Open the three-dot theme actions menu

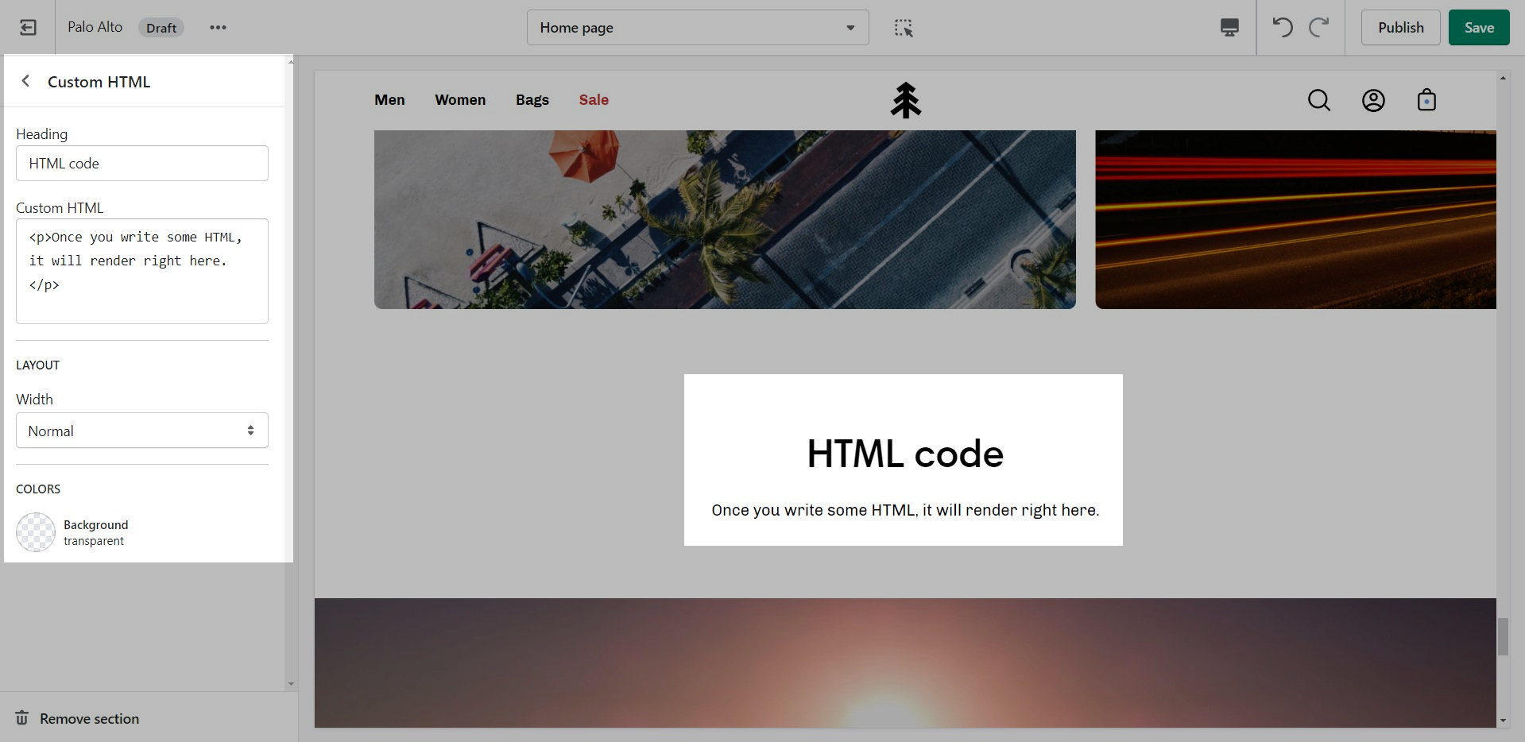[218, 28]
